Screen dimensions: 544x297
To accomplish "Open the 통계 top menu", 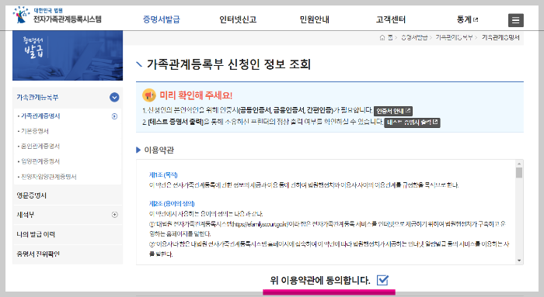I will 464,19.
